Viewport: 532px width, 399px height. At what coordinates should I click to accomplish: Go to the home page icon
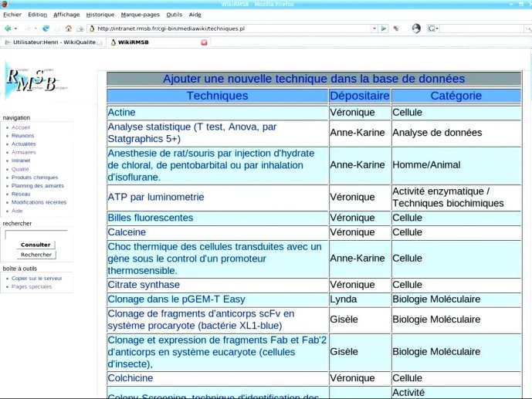pos(69,29)
